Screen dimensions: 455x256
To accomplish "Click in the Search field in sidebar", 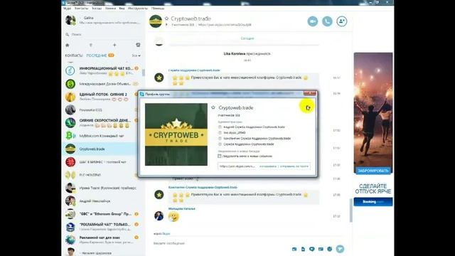I will tap(103, 34).
